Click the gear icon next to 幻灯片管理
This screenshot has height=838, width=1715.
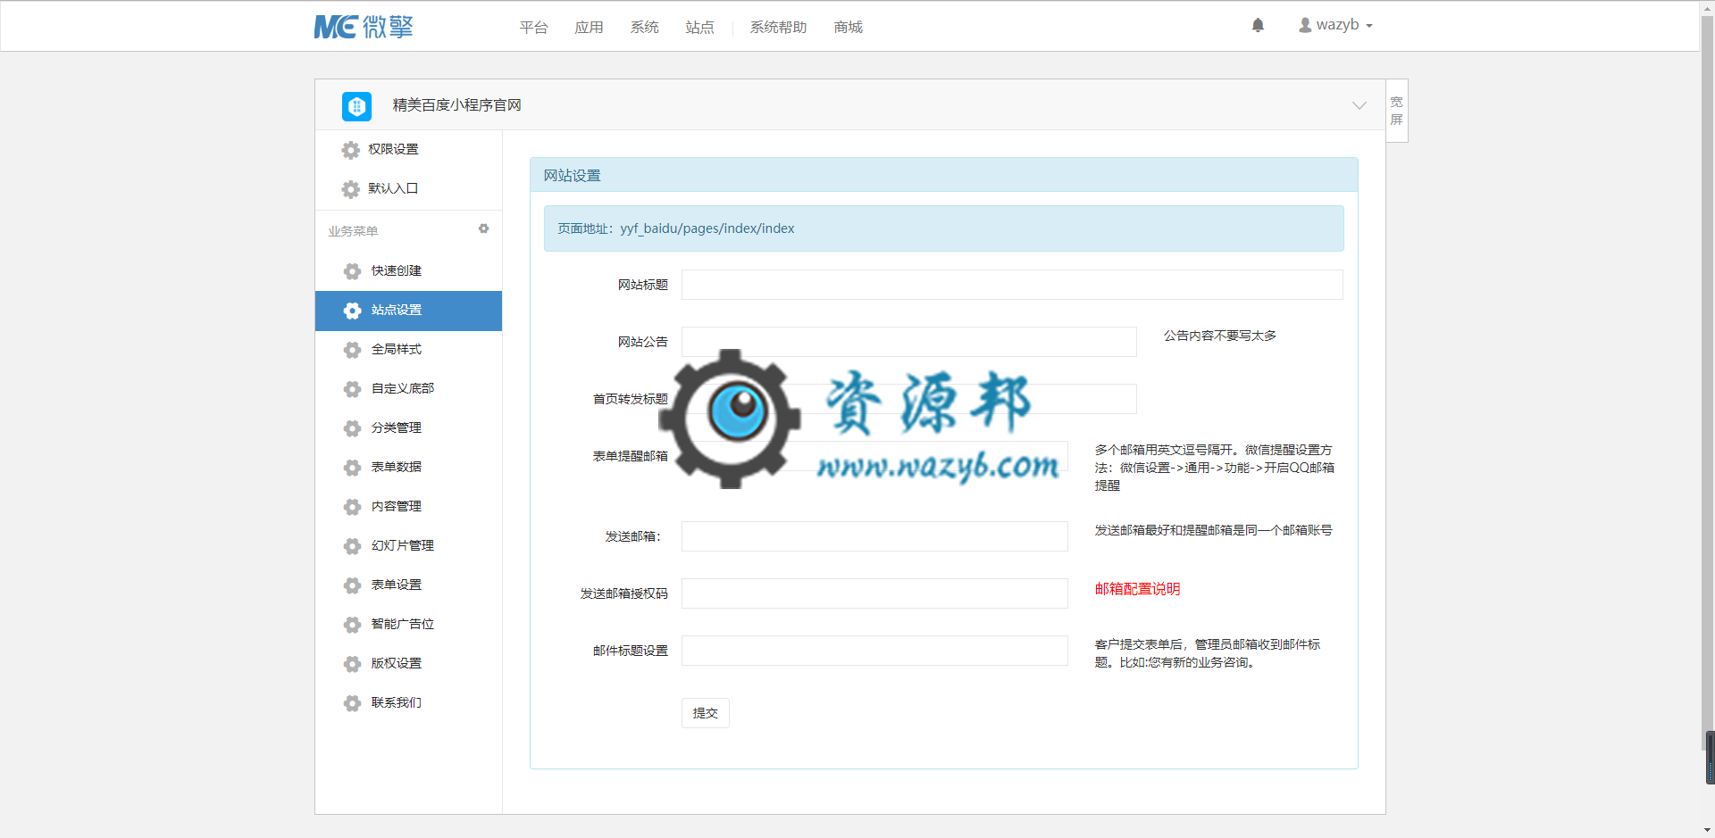(x=353, y=546)
